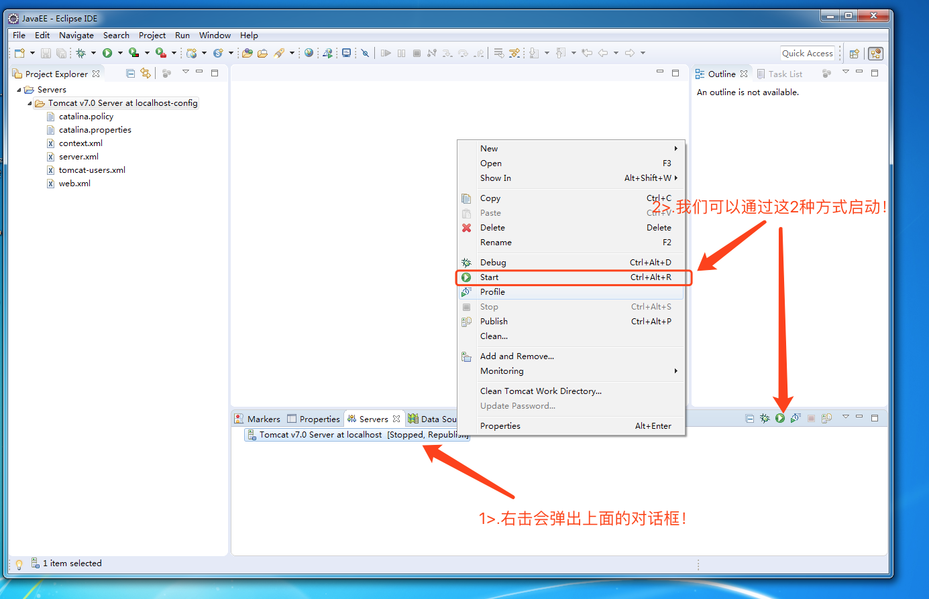Click Collapse All icon in Servers view toolbar
Image resolution: width=929 pixels, height=599 pixels.
tap(750, 418)
